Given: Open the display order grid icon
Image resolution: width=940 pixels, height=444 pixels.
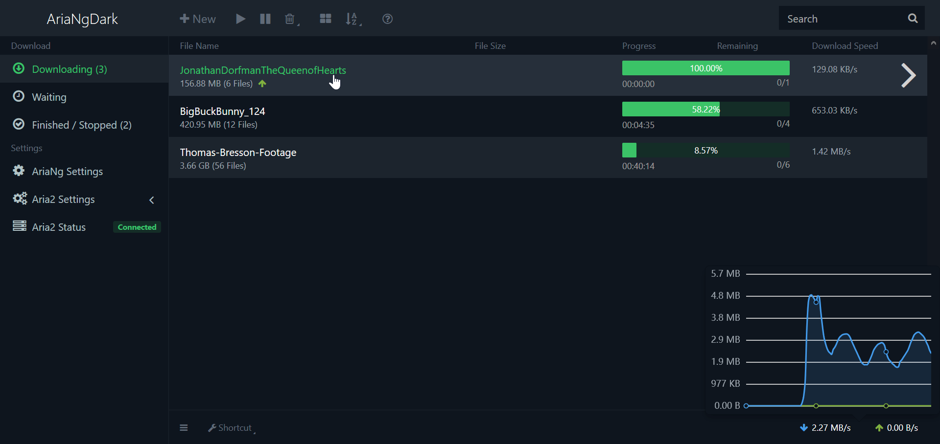Looking at the screenshot, I should [x=326, y=19].
